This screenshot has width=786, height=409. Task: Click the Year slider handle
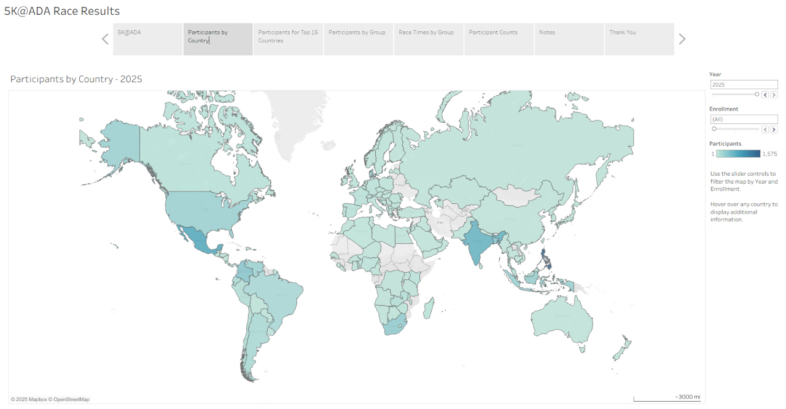point(757,94)
